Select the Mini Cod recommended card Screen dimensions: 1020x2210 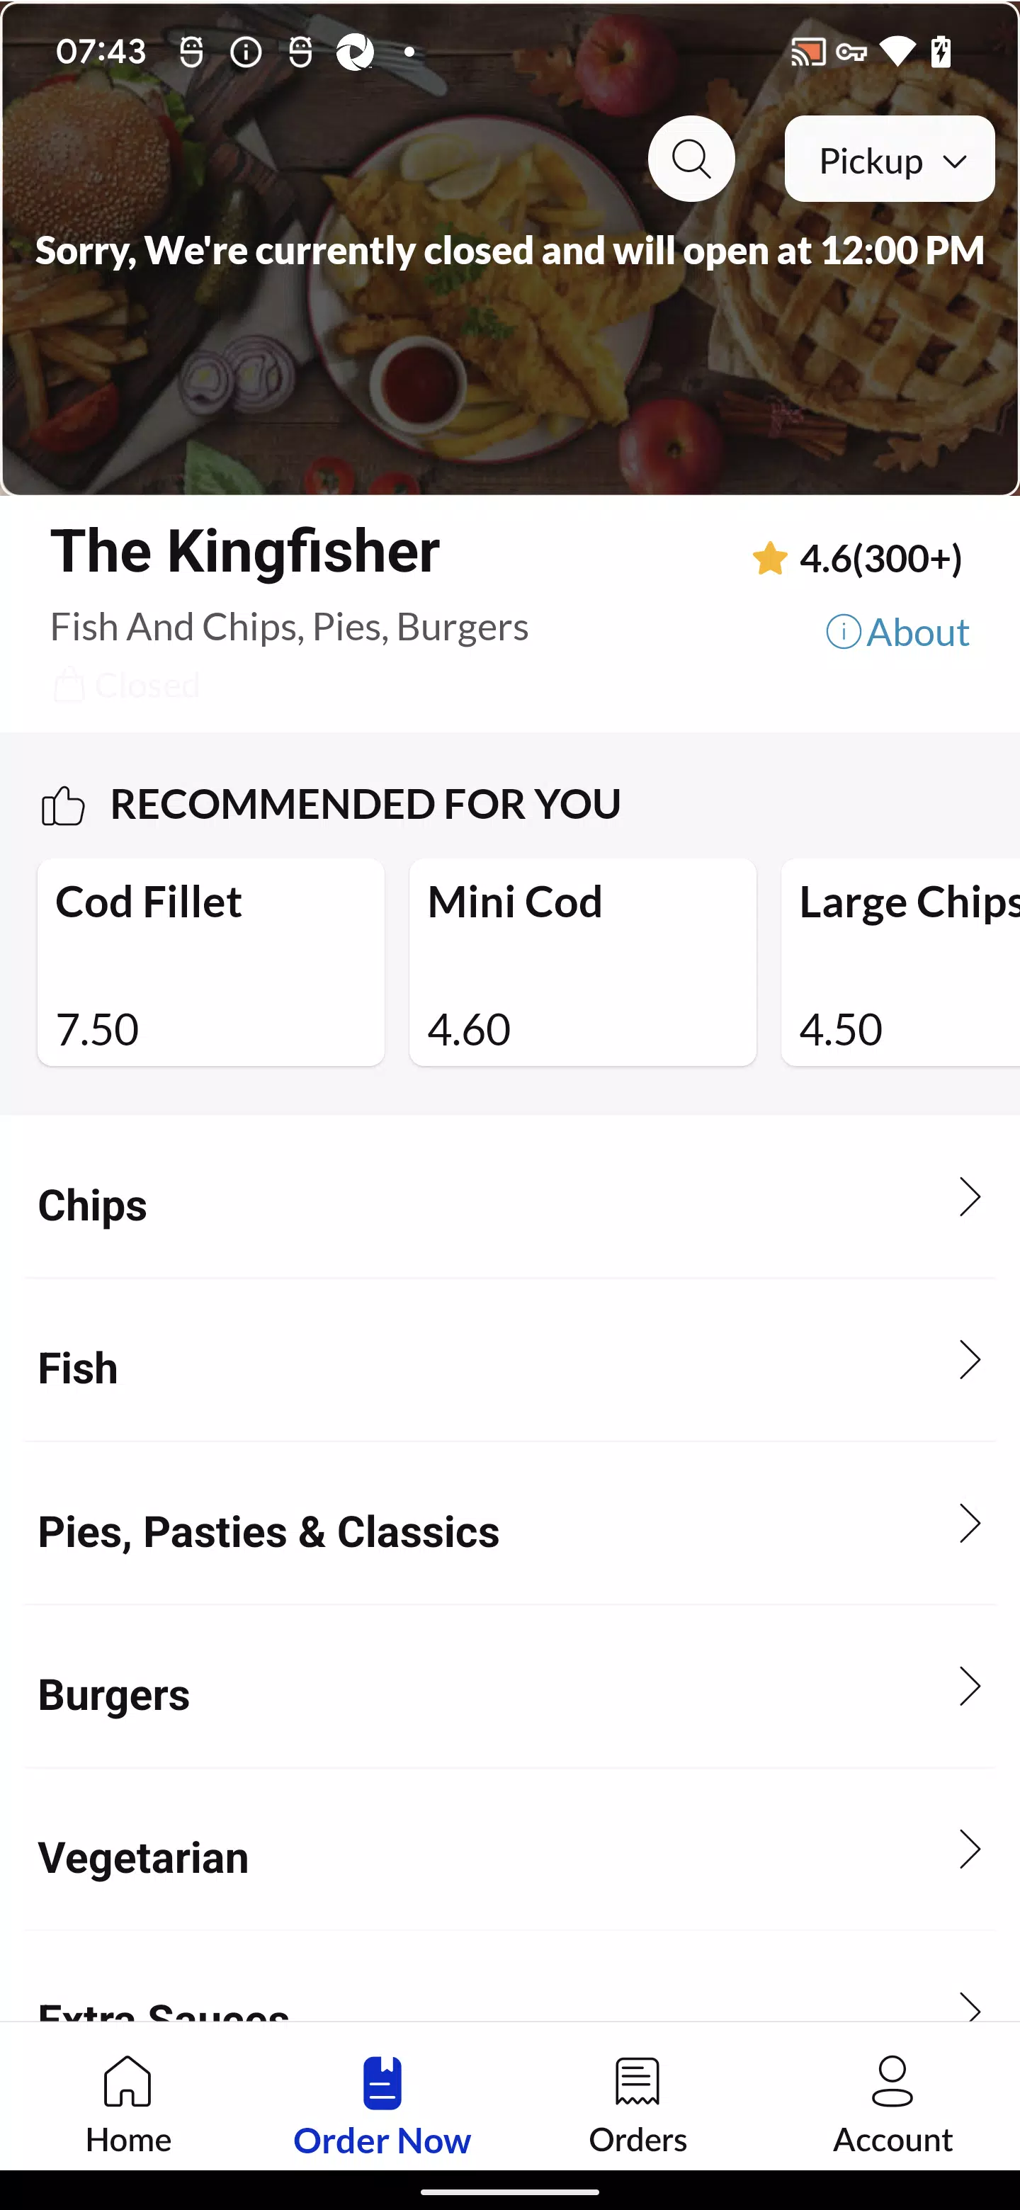tap(582, 962)
